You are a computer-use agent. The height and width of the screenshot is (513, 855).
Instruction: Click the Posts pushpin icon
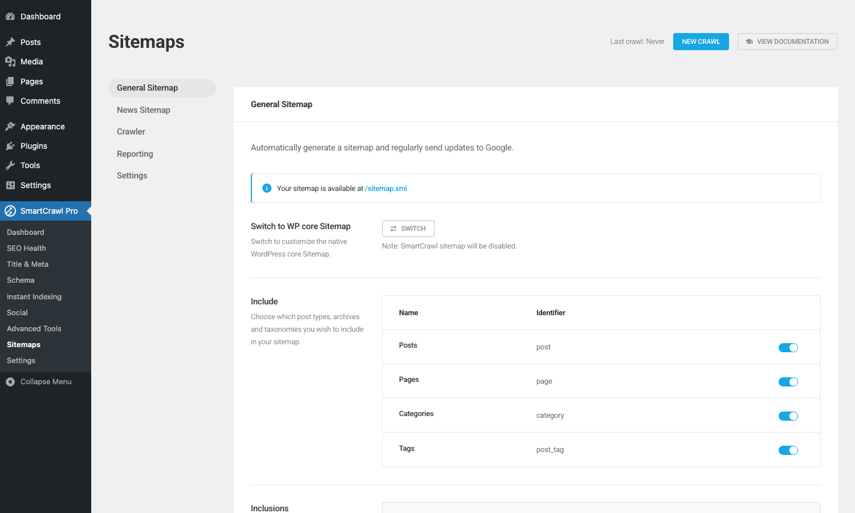[10, 42]
